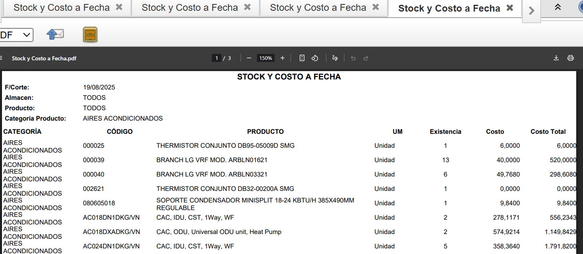Click the redo annotation arrow
The height and width of the screenshot is (254, 583).
tap(366, 58)
